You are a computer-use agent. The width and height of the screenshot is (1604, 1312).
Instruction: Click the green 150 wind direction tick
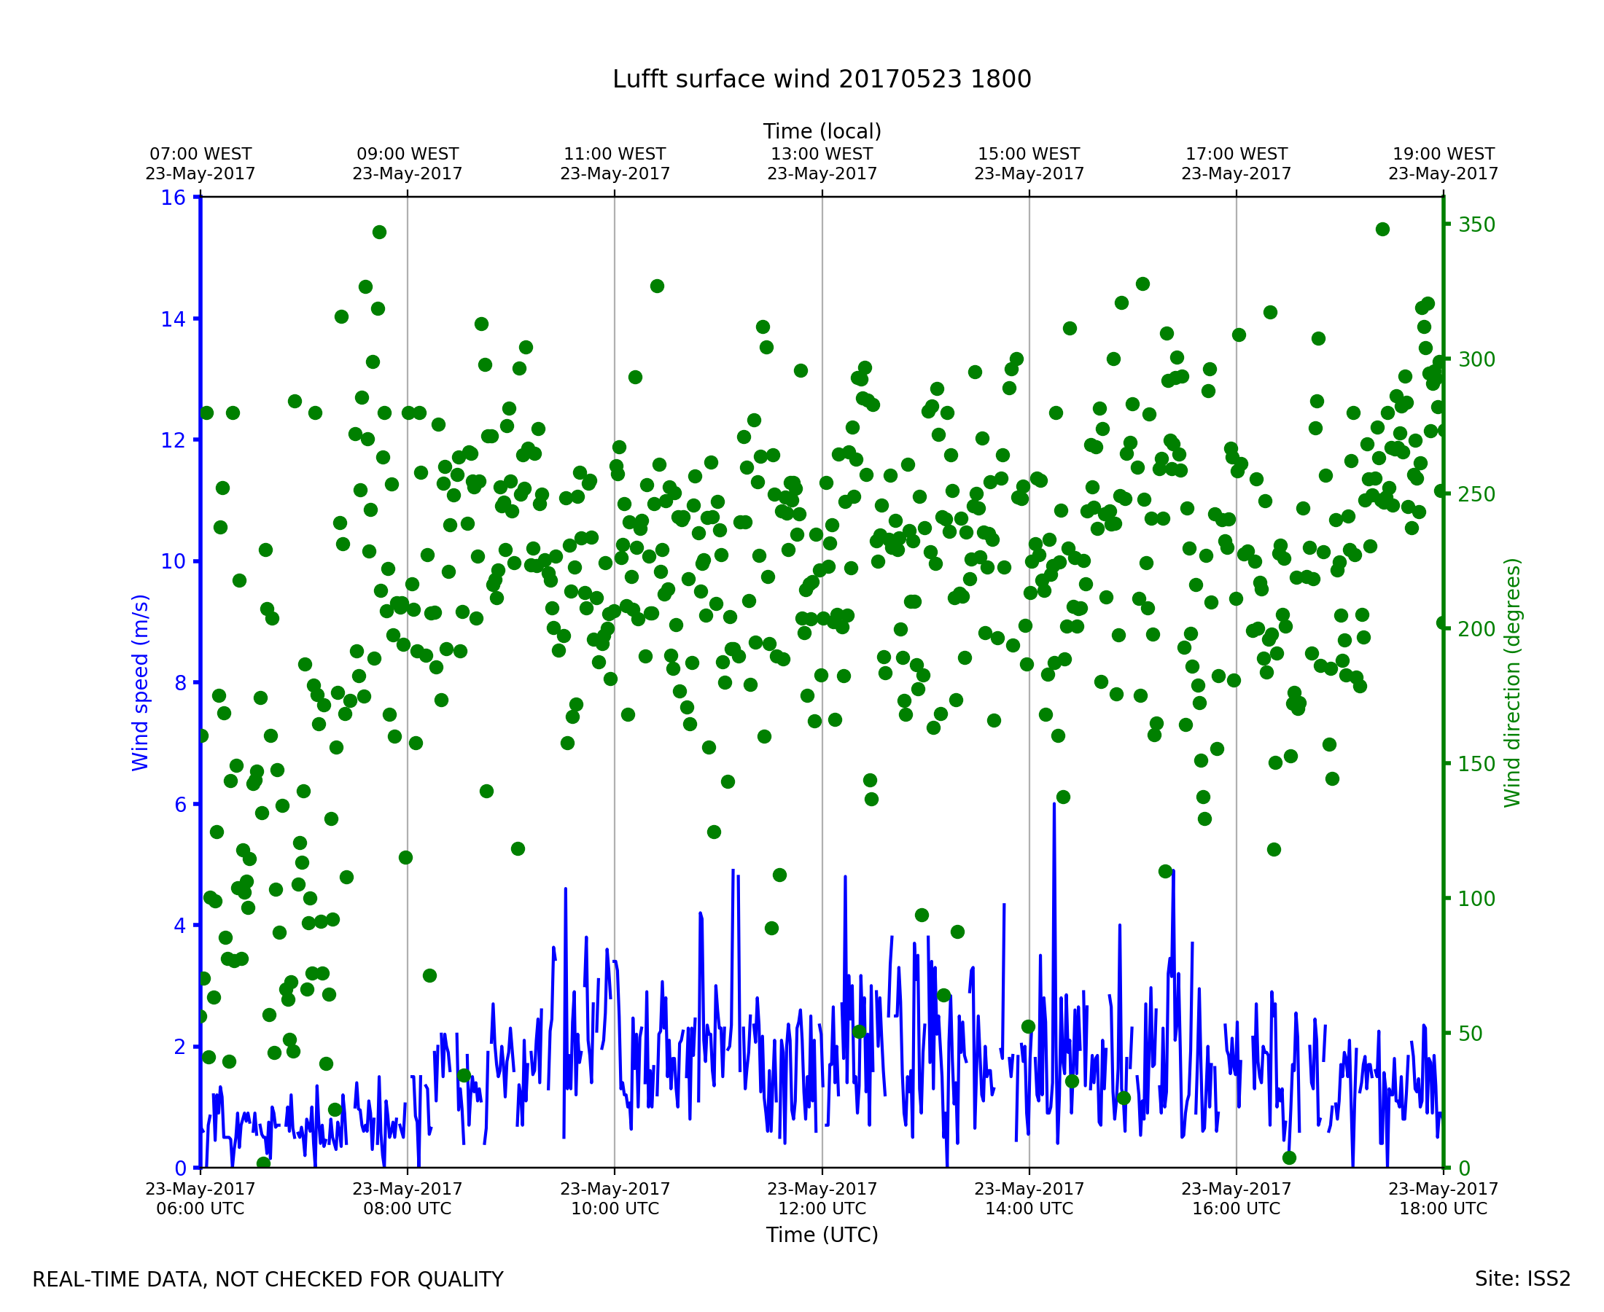pyautogui.click(x=1476, y=764)
